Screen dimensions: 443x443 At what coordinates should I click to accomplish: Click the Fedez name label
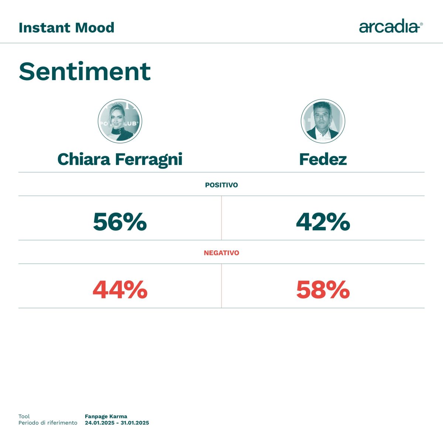tap(323, 159)
